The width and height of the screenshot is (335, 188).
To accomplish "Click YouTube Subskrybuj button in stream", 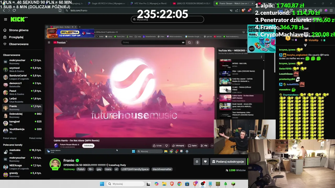I will [88, 146].
